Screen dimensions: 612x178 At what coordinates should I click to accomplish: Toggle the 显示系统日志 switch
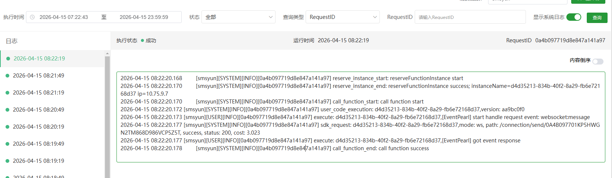[573, 17]
